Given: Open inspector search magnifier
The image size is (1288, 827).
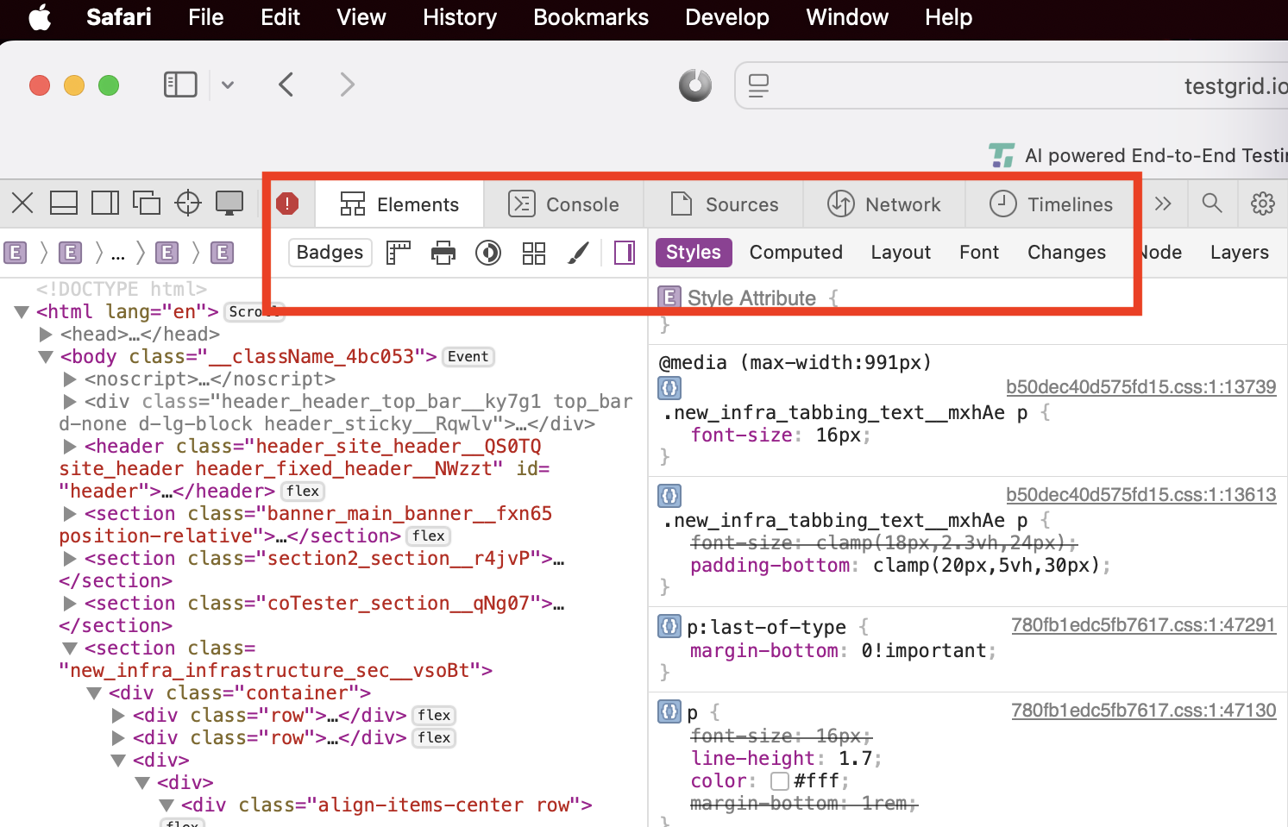Looking at the screenshot, I should (x=1212, y=204).
